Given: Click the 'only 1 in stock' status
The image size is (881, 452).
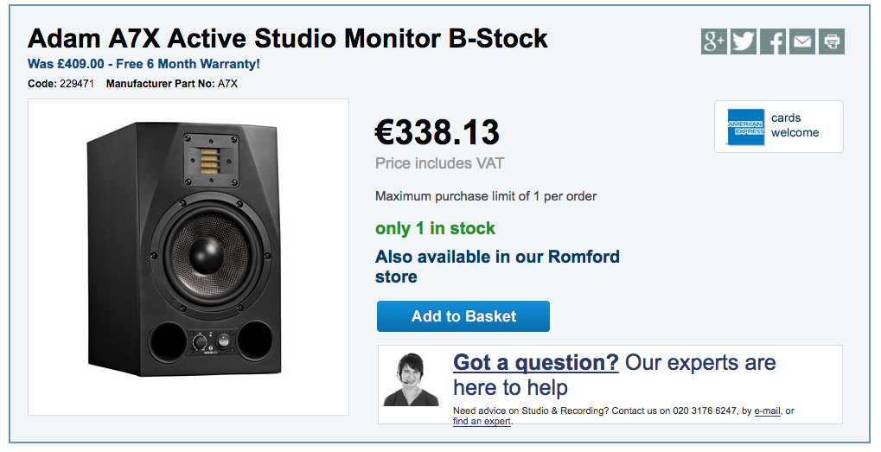Looking at the screenshot, I should pos(435,228).
